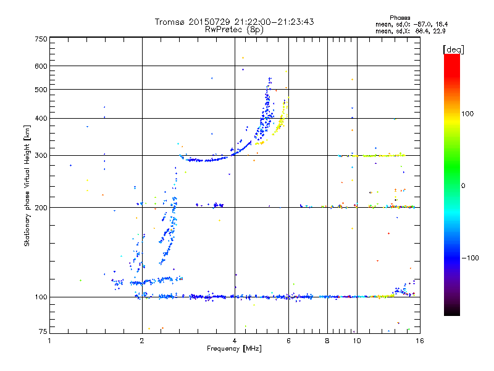The height and width of the screenshot is (371, 494).
Task: Click the '100' tick label on the colorbar
Action: (467, 114)
